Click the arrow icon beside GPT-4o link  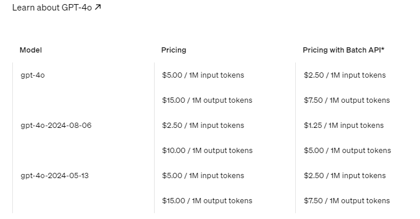[98, 7]
